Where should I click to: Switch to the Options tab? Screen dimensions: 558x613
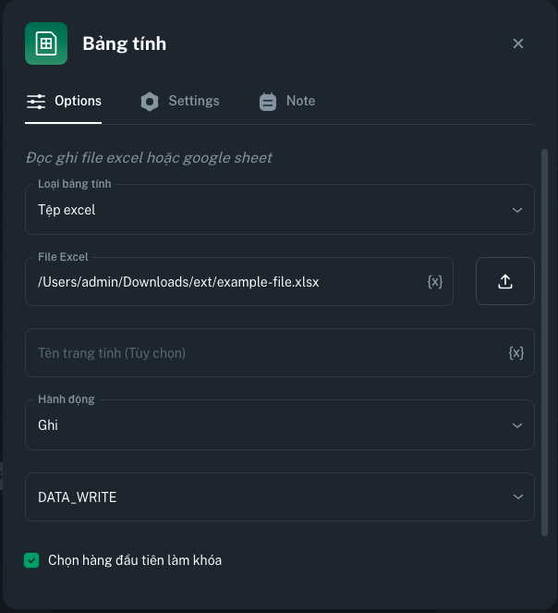64,102
